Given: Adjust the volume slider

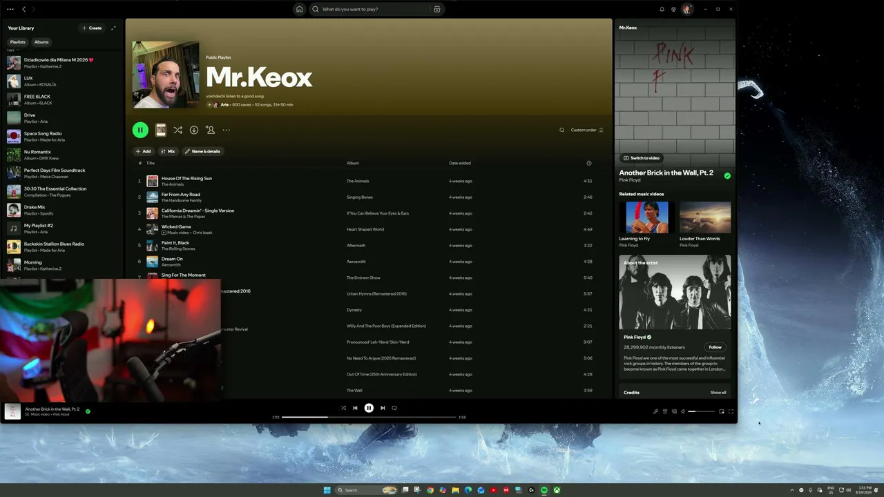Looking at the screenshot, I should click(702, 411).
